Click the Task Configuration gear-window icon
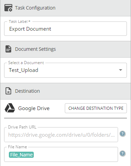The image size is (131, 166). click(8, 8)
